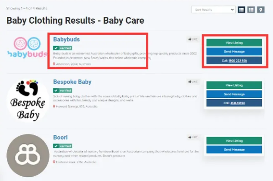The width and height of the screenshot is (273, 181).
Task: Click View Listing for Bespoke Baby
Action: 234,85
